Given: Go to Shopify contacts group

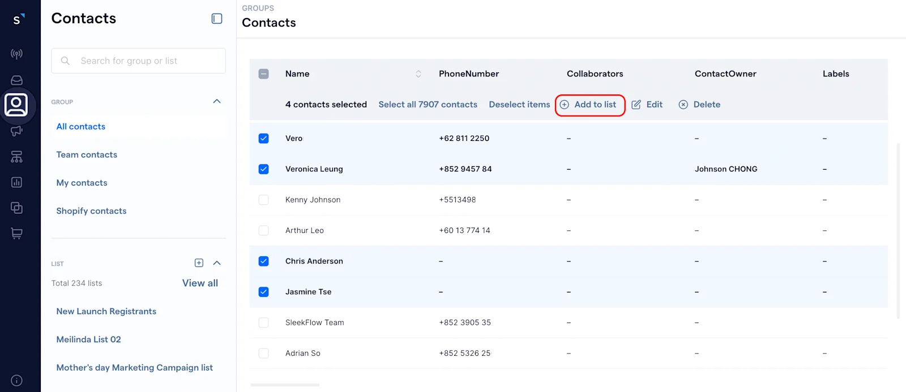Looking at the screenshot, I should [91, 211].
